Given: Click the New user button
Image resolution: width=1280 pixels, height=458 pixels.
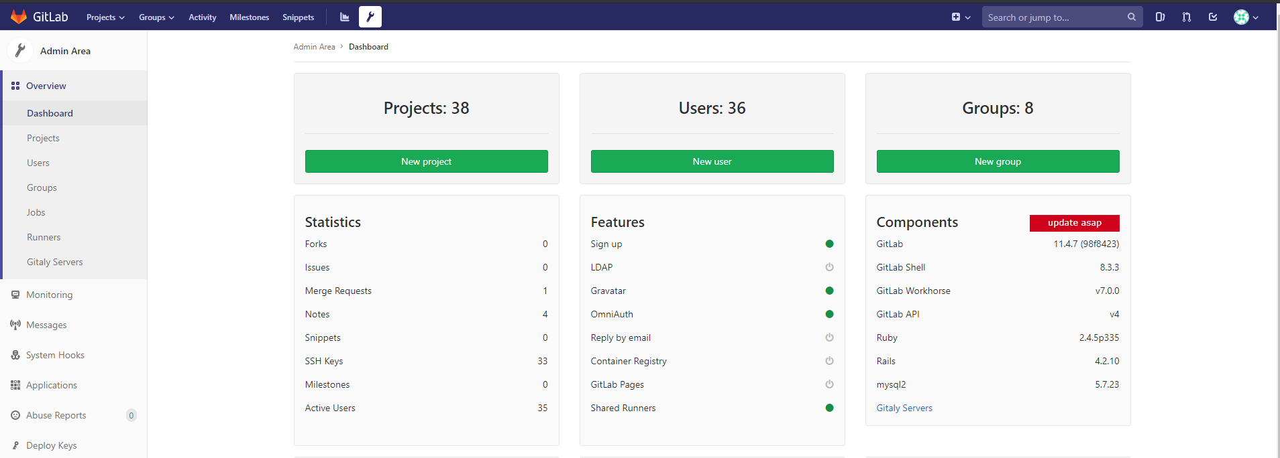Looking at the screenshot, I should tap(712, 161).
